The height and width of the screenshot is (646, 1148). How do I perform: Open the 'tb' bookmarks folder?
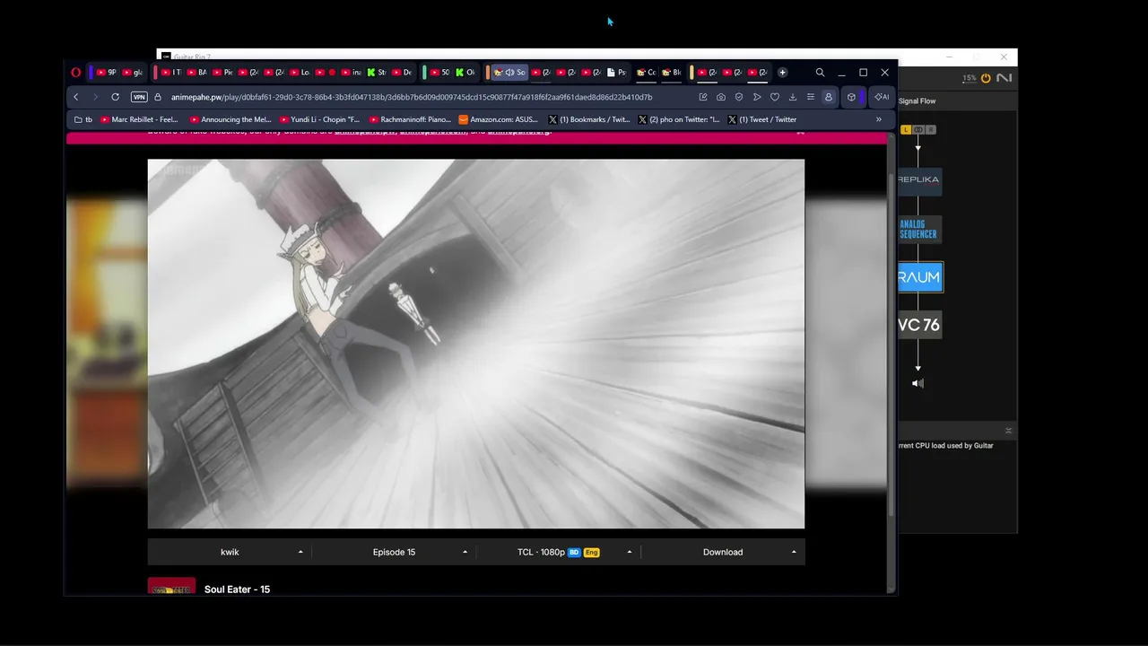coord(83,119)
